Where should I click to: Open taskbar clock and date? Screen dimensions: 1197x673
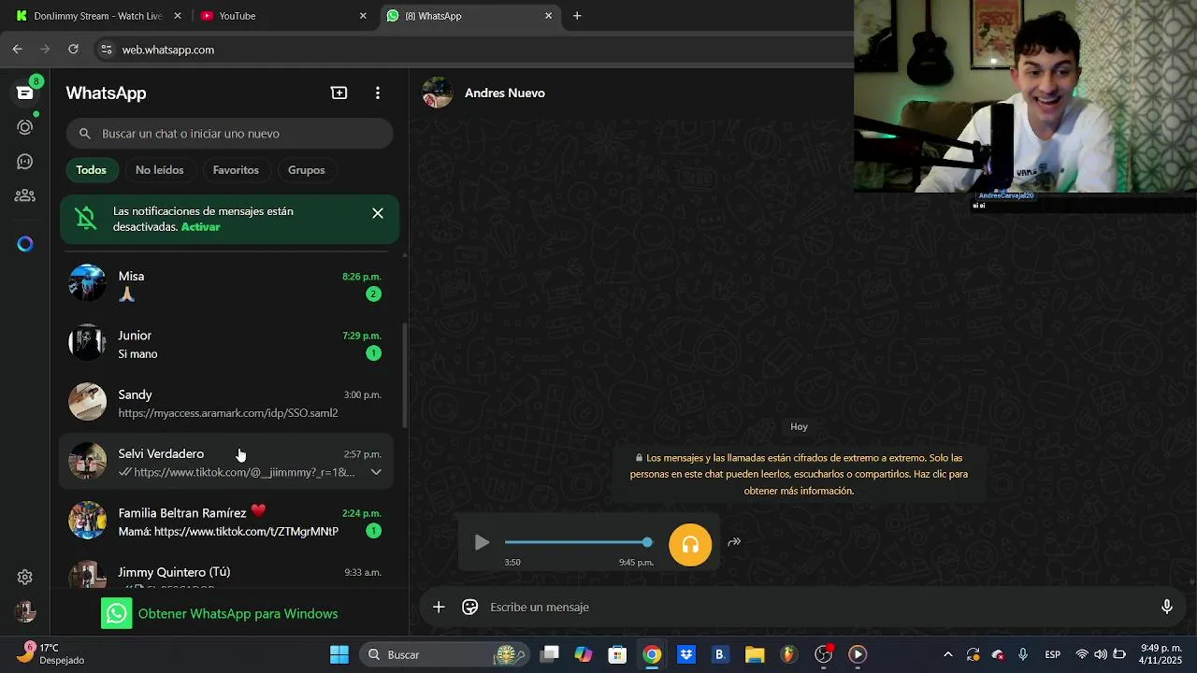tap(1159, 654)
